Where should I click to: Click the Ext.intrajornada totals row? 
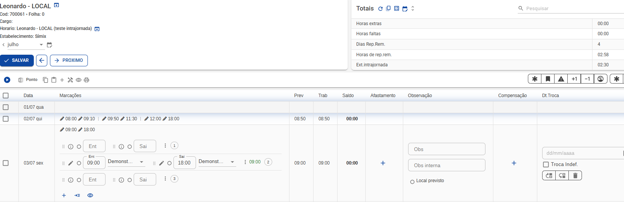pyautogui.click(x=488, y=65)
